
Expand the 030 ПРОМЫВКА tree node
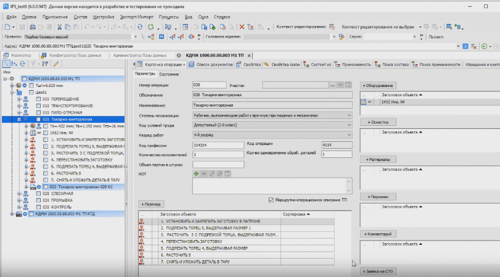click(x=18, y=200)
